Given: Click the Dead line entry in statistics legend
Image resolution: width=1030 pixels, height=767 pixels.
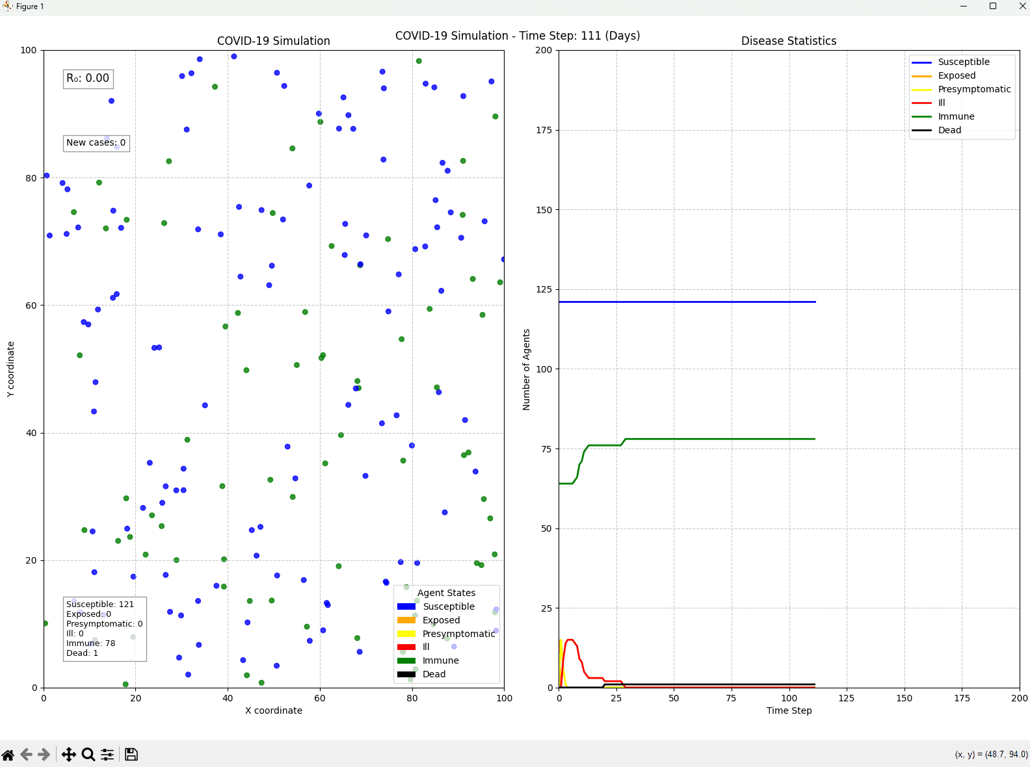Looking at the screenshot, I should (x=936, y=130).
